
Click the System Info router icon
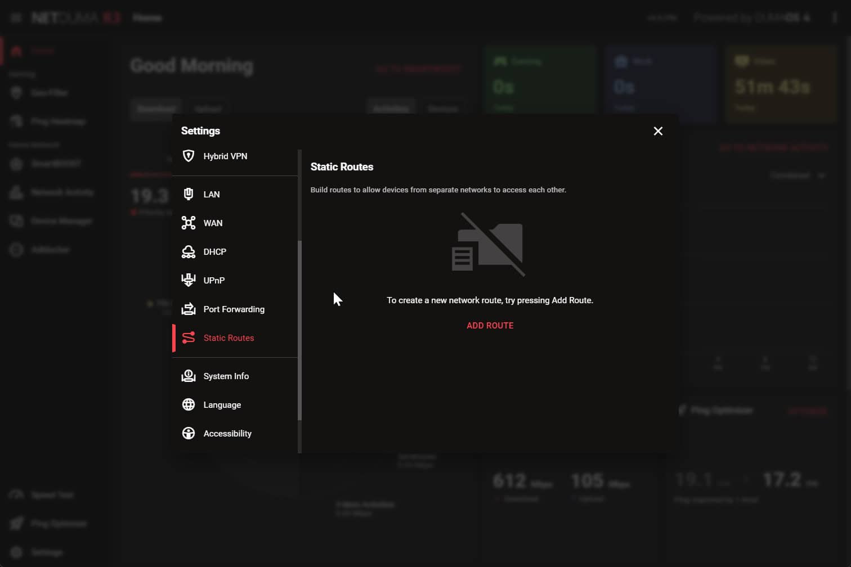coord(189,376)
